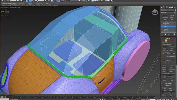
Task: Open Modify Selection ribbon menu
Action: pos(15,5)
